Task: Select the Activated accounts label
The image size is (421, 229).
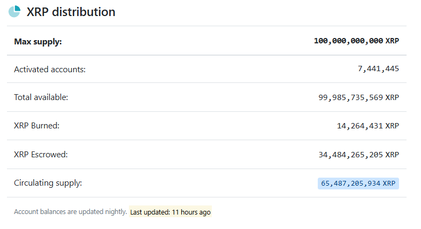Action: [50, 69]
